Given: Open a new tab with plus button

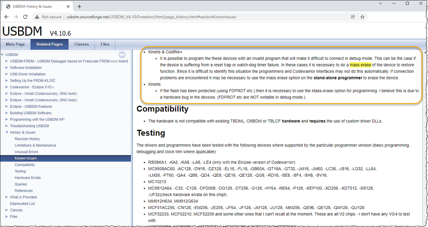Looking at the screenshot, I should tap(79, 6).
